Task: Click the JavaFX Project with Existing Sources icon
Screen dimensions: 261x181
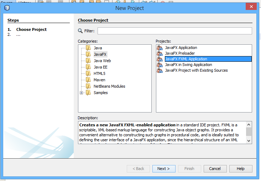Action: click(x=160, y=70)
